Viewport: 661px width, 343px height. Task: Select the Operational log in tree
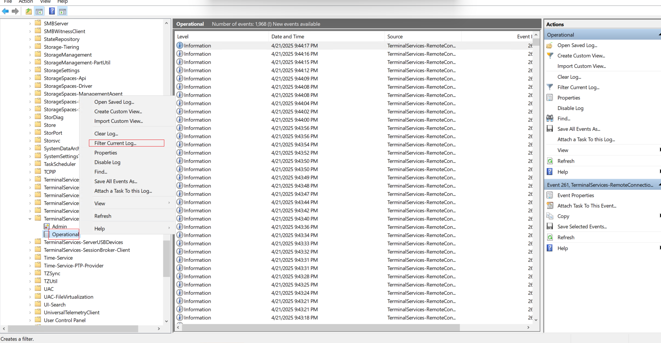tap(65, 234)
